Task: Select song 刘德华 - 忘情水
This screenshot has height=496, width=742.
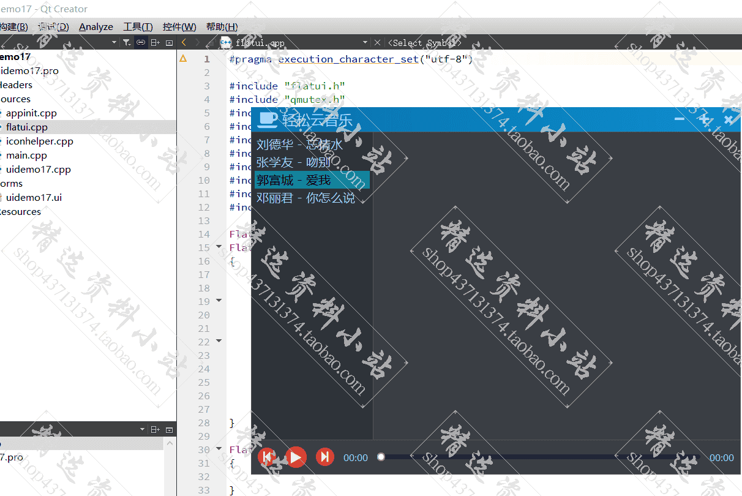Action: (x=312, y=145)
